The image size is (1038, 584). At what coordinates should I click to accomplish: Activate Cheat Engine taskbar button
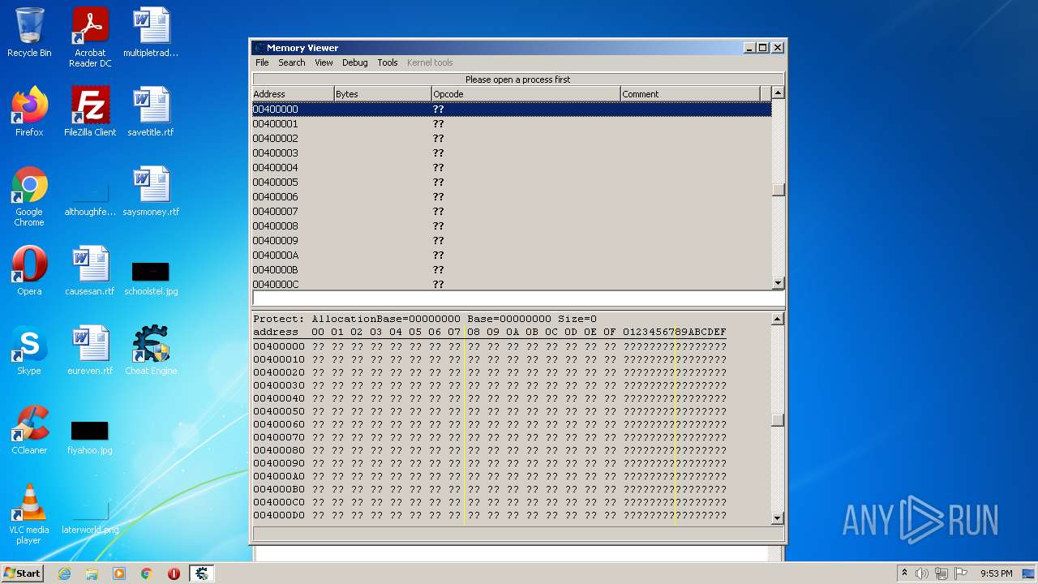click(x=201, y=573)
